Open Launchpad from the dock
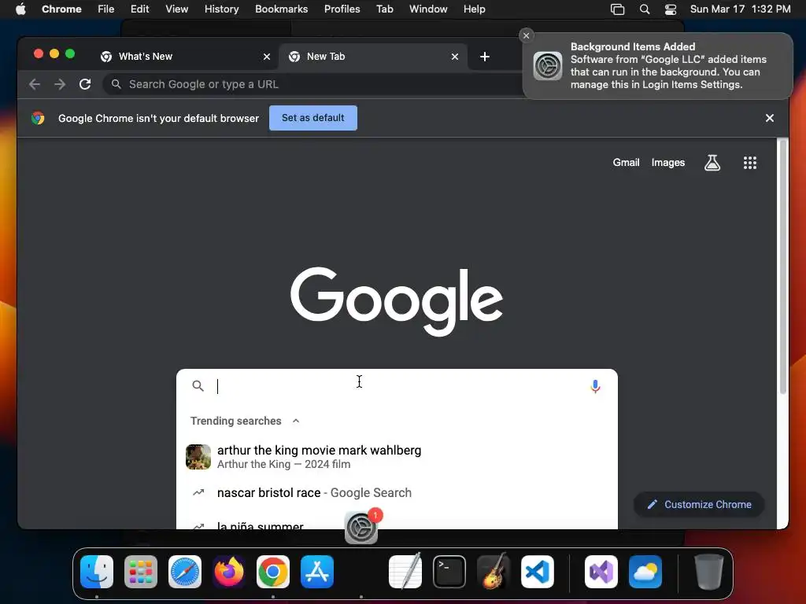806x604 pixels. point(141,572)
